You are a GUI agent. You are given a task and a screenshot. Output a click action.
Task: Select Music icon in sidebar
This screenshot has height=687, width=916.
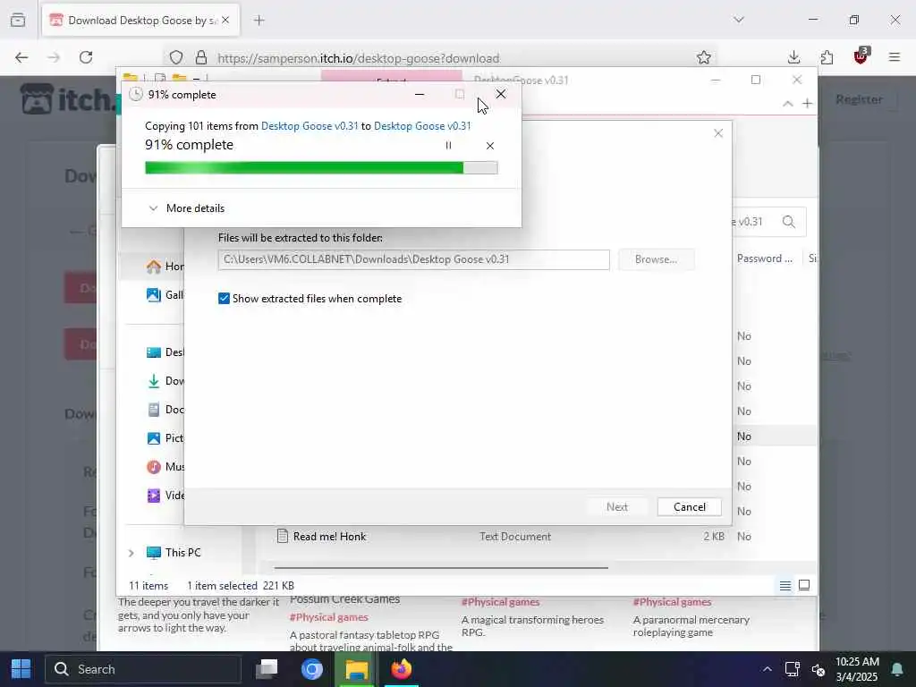(154, 467)
